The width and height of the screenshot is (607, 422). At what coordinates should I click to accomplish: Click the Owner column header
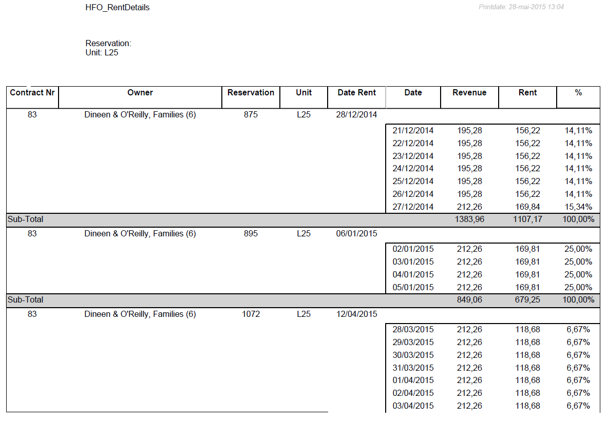140,93
